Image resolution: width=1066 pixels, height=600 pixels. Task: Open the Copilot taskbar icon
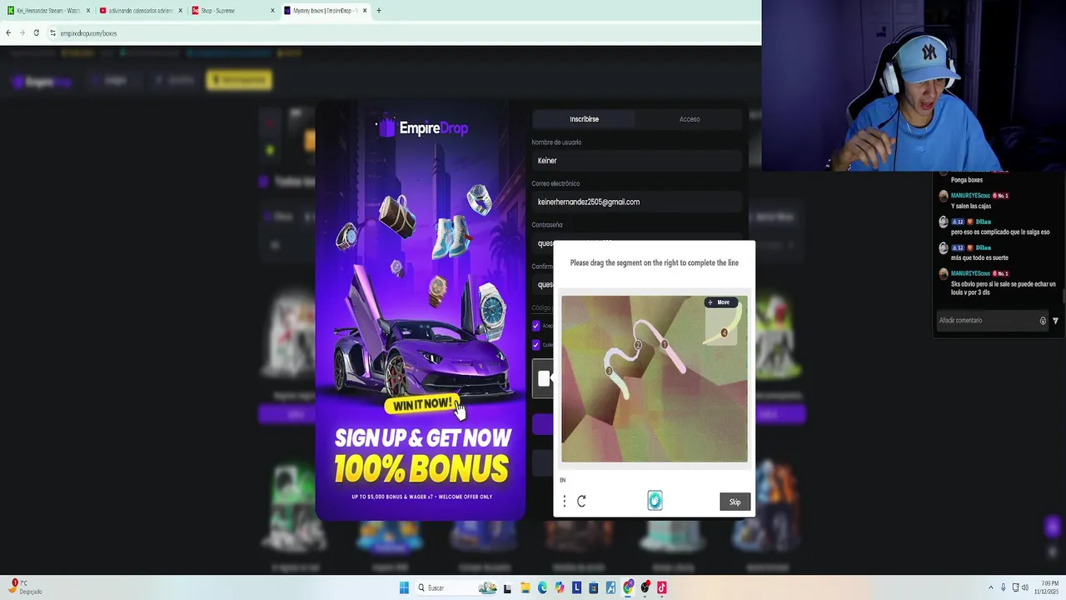[x=560, y=587]
